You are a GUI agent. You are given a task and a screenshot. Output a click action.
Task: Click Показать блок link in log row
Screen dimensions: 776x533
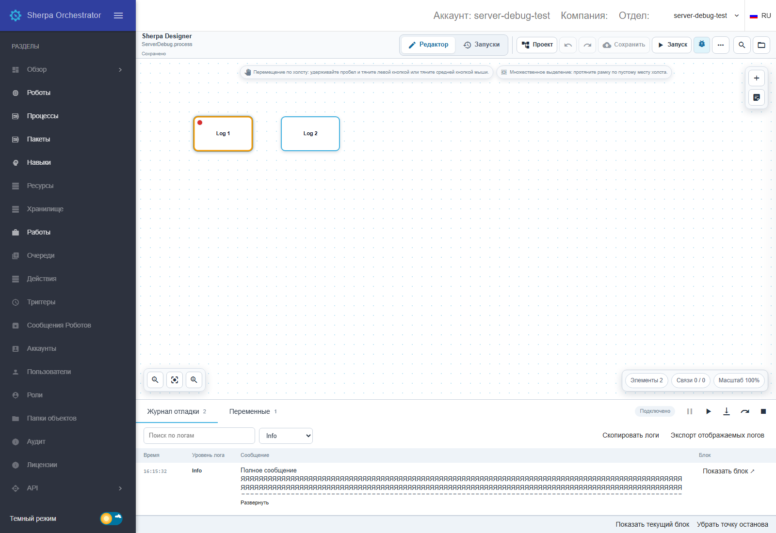(x=728, y=471)
